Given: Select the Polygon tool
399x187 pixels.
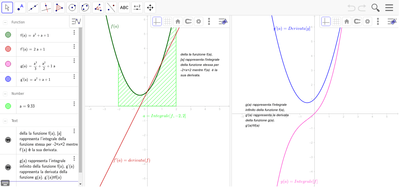Looking at the screenshot, I should point(59,8).
